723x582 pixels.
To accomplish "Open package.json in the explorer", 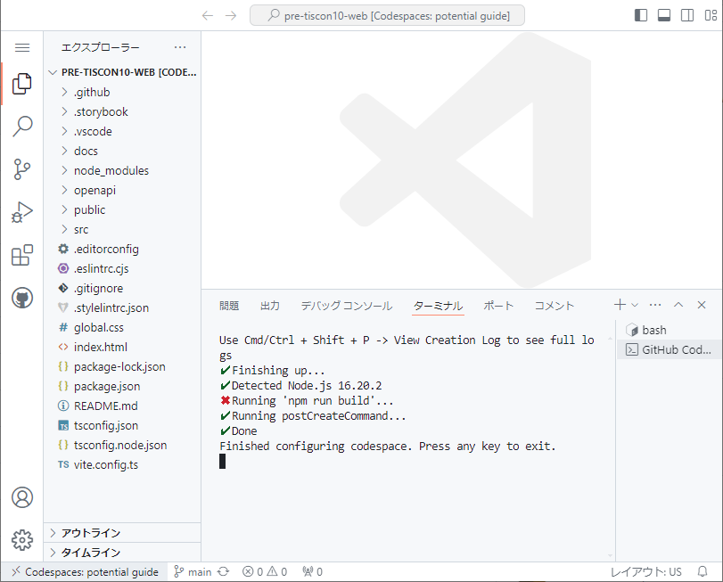I will pos(107,386).
